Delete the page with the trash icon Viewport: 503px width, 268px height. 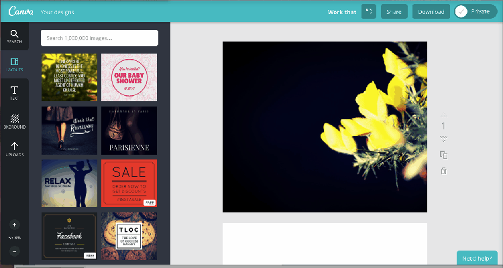443,172
